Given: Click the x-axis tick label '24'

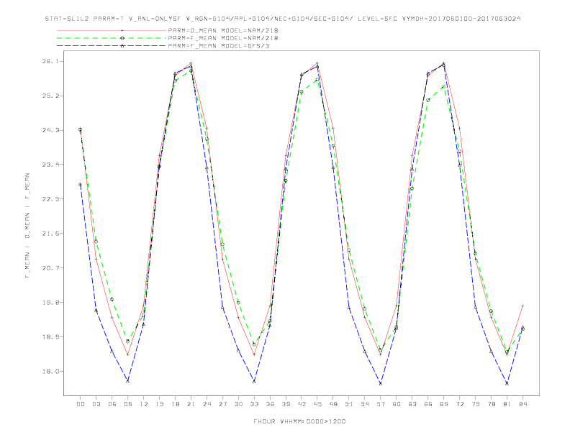Looking at the screenshot, I should click(x=207, y=404).
